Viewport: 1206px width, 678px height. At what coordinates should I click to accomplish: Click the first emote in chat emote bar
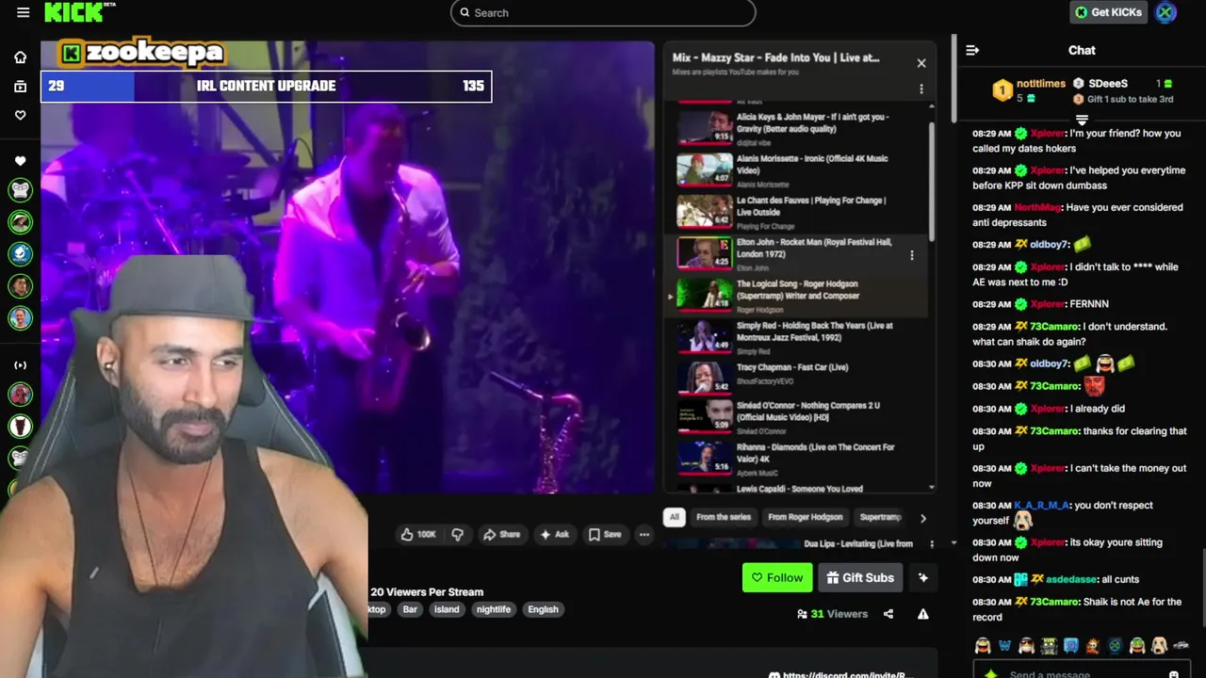[983, 646]
